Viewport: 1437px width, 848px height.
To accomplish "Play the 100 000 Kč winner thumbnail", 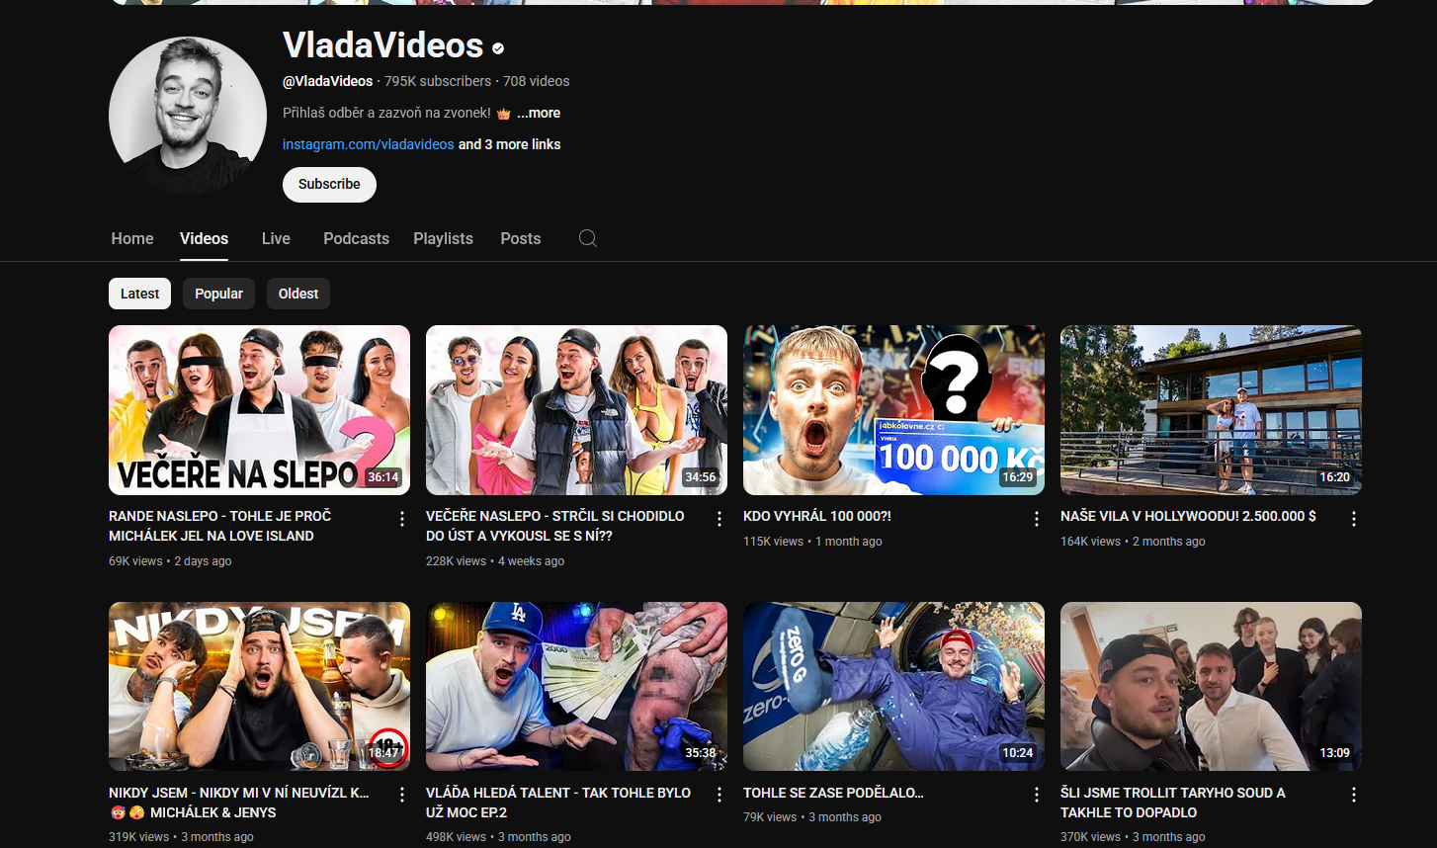I will click(x=893, y=410).
